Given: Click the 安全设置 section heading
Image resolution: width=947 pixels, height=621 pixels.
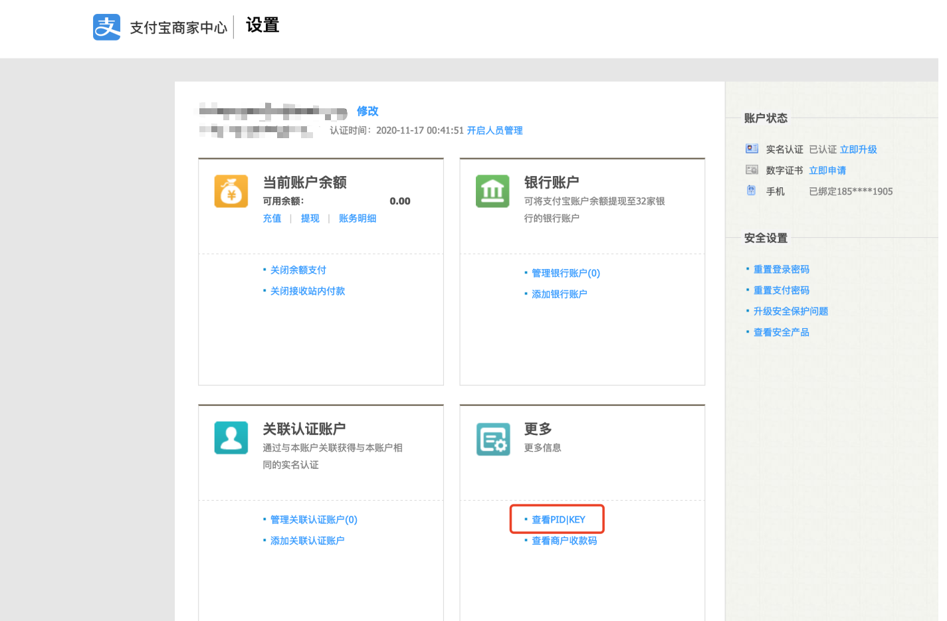Looking at the screenshot, I should 766,238.
